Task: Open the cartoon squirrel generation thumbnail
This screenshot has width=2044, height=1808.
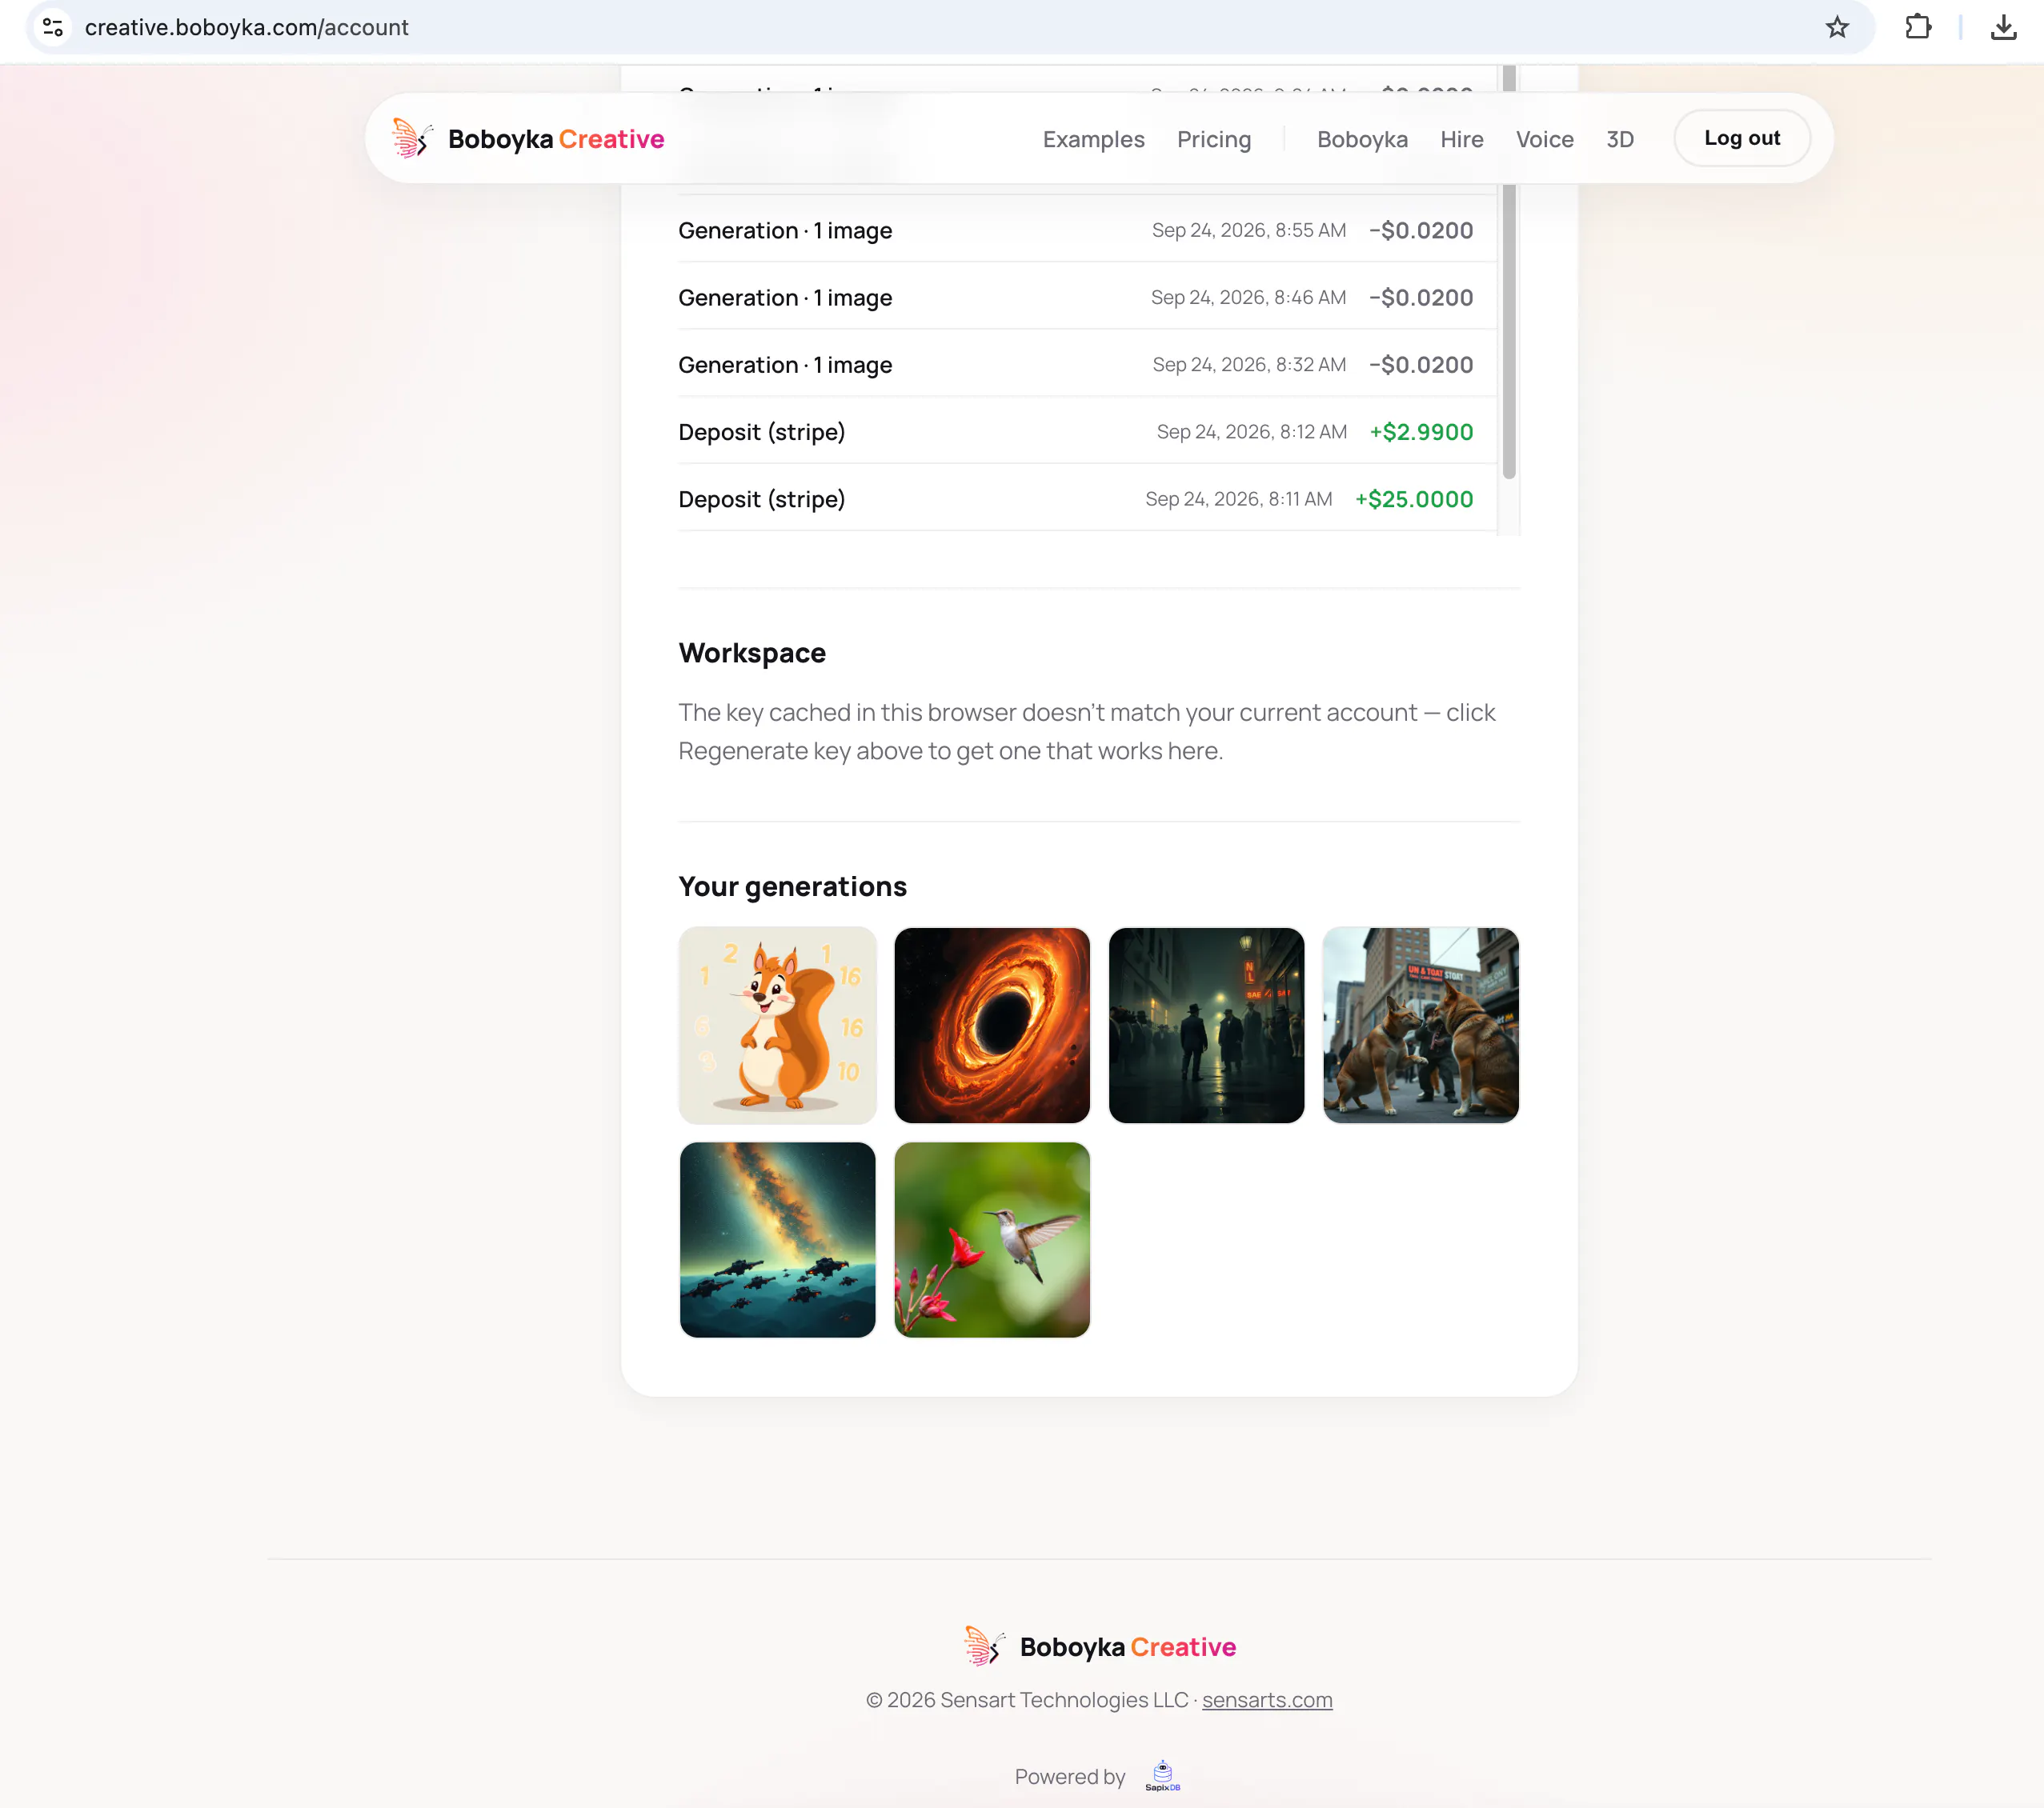Action: 777,1025
